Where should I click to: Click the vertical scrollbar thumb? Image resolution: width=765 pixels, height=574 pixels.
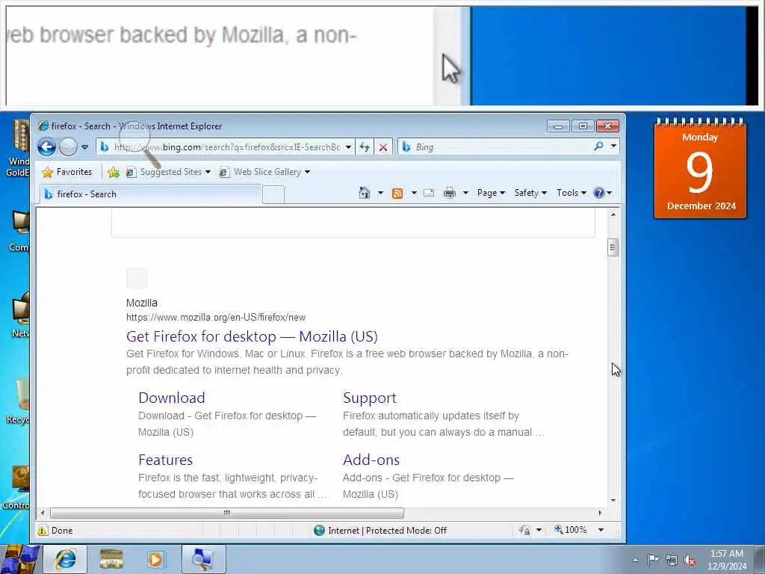pos(613,247)
